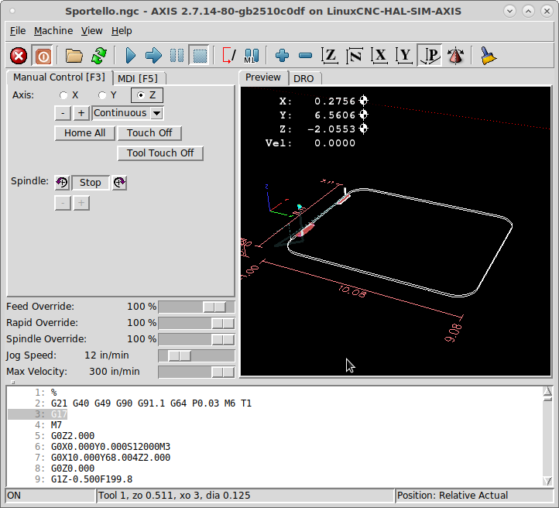This screenshot has width=559, height=508.
Task: Toggle machine power button
Action: coord(43,56)
